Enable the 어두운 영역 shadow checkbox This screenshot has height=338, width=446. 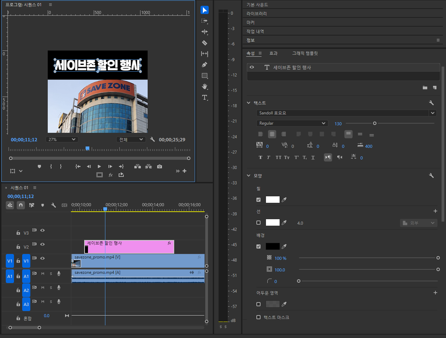[x=258, y=304]
